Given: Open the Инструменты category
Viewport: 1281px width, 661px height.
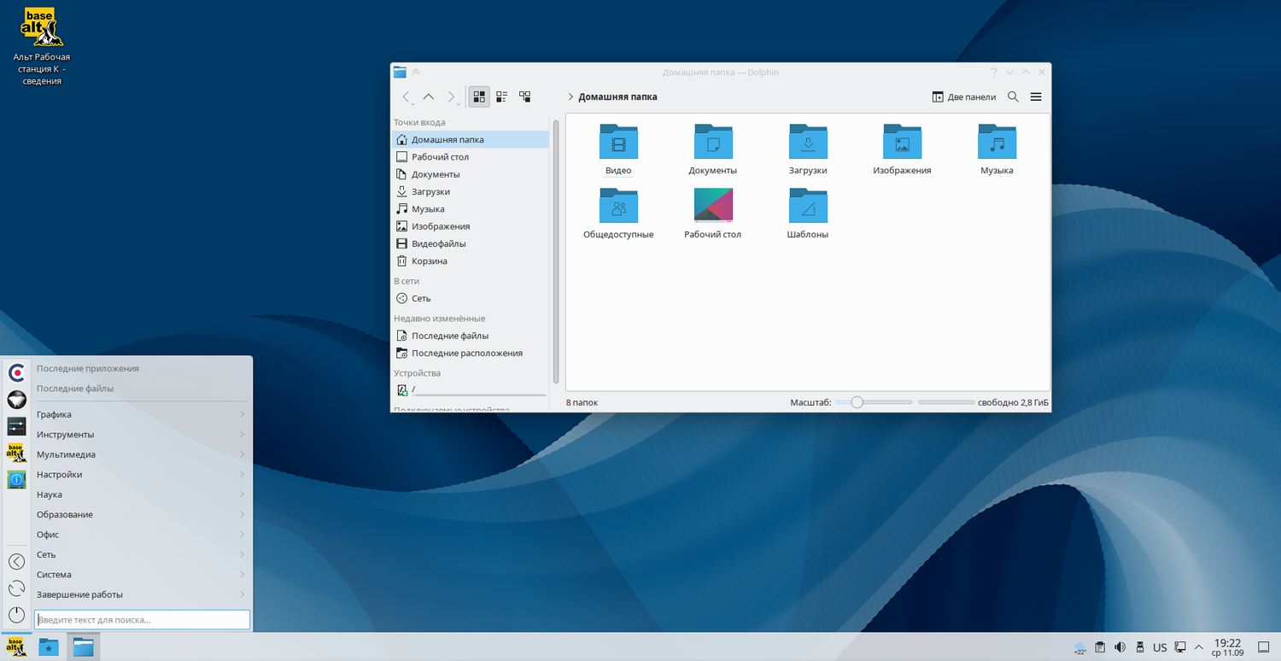Looking at the screenshot, I should tap(141, 435).
